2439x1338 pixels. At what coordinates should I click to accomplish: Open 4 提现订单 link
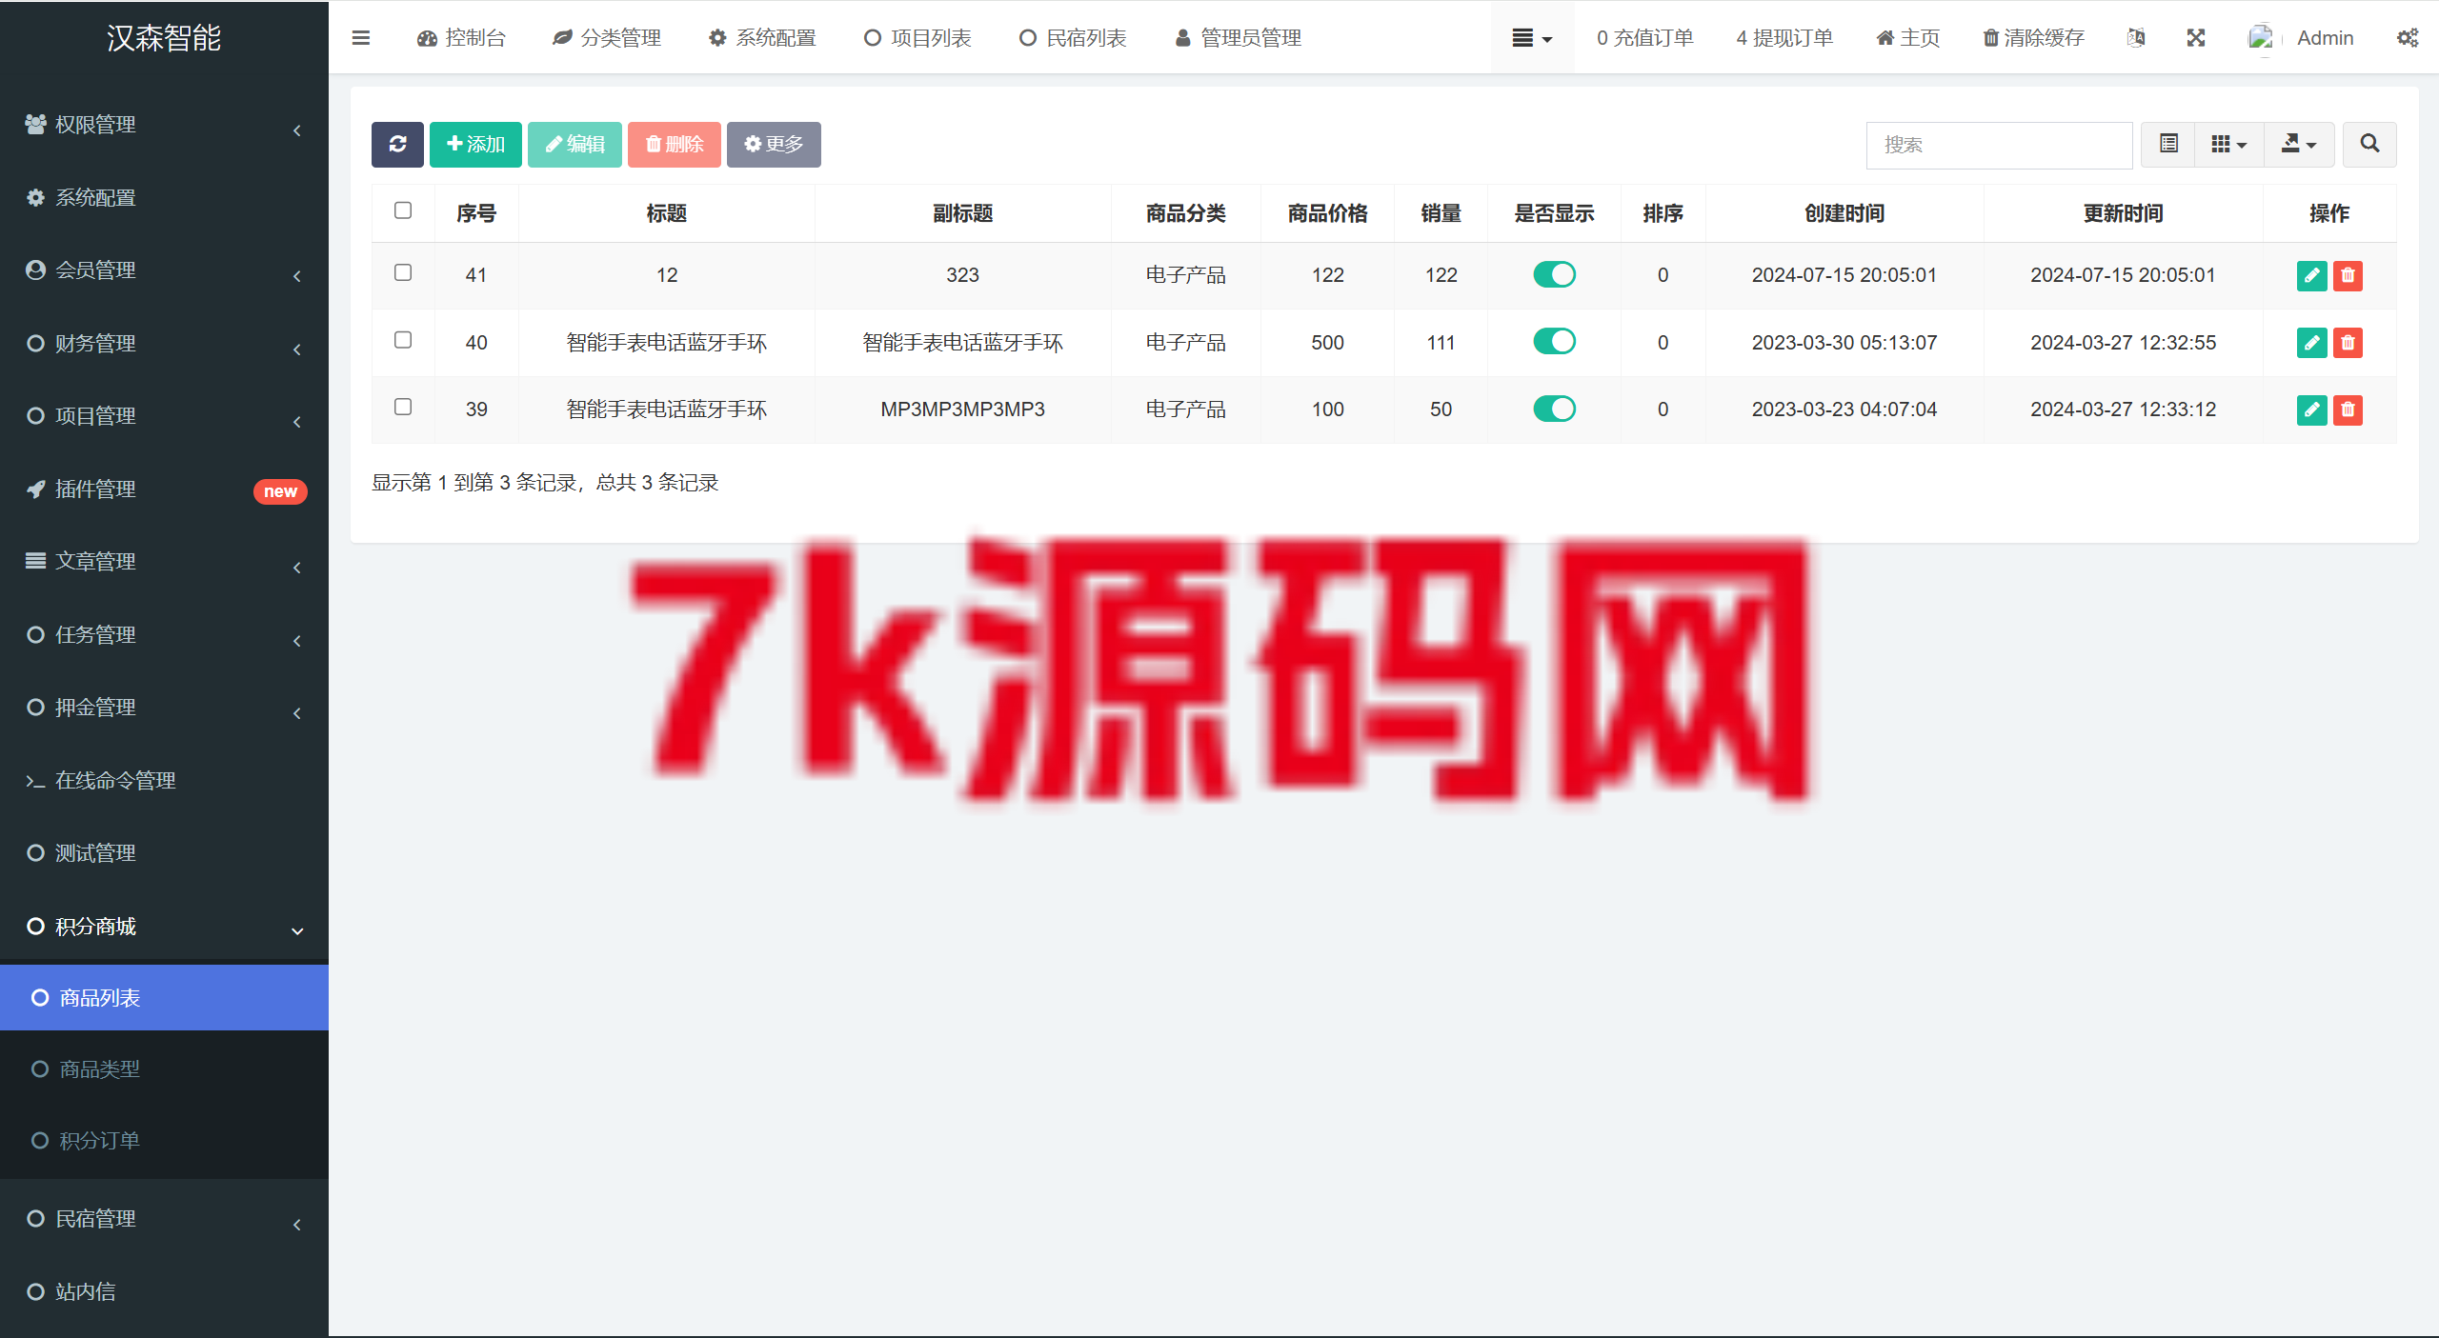[1784, 38]
